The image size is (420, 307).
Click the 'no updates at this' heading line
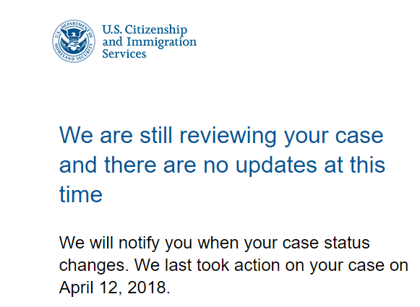point(294,165)
